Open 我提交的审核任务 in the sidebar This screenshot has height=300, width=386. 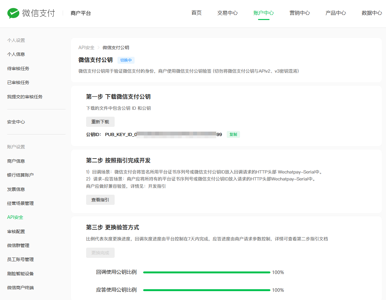tap(25, 97)
